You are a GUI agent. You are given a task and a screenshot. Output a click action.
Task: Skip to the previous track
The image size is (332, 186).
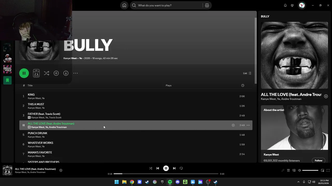157,168
